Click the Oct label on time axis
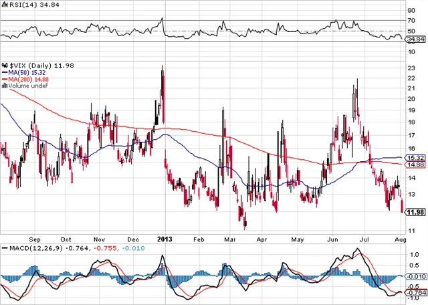The image size is (428, 305). click(x=66, y=239)
